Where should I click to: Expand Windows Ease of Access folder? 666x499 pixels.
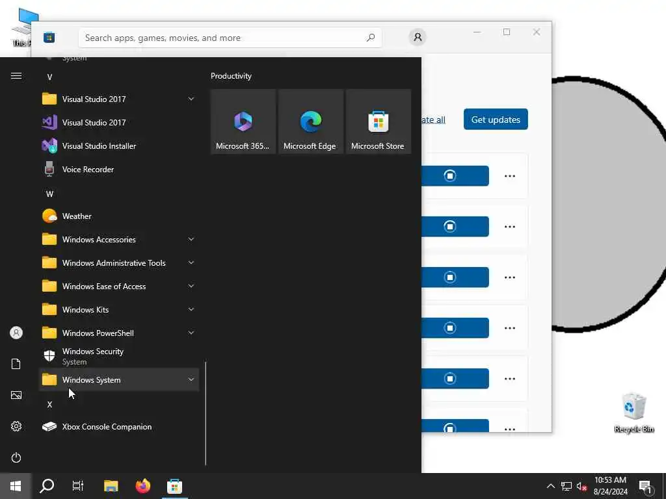point(120,286)
